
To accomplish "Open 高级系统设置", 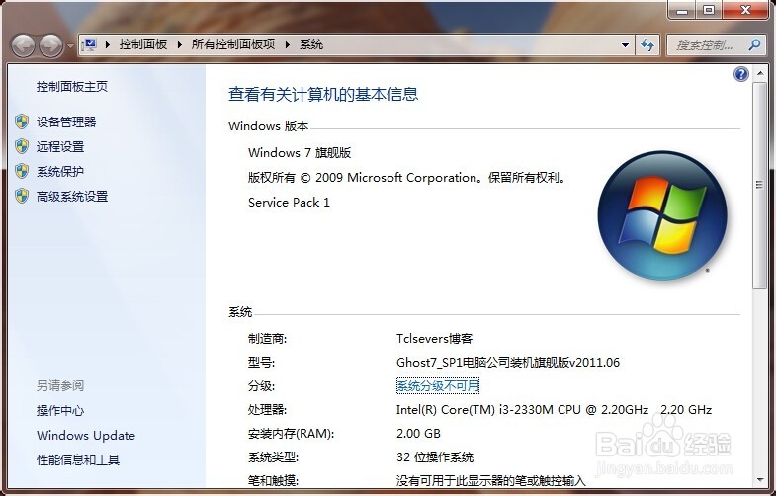I will pos(72,197).
